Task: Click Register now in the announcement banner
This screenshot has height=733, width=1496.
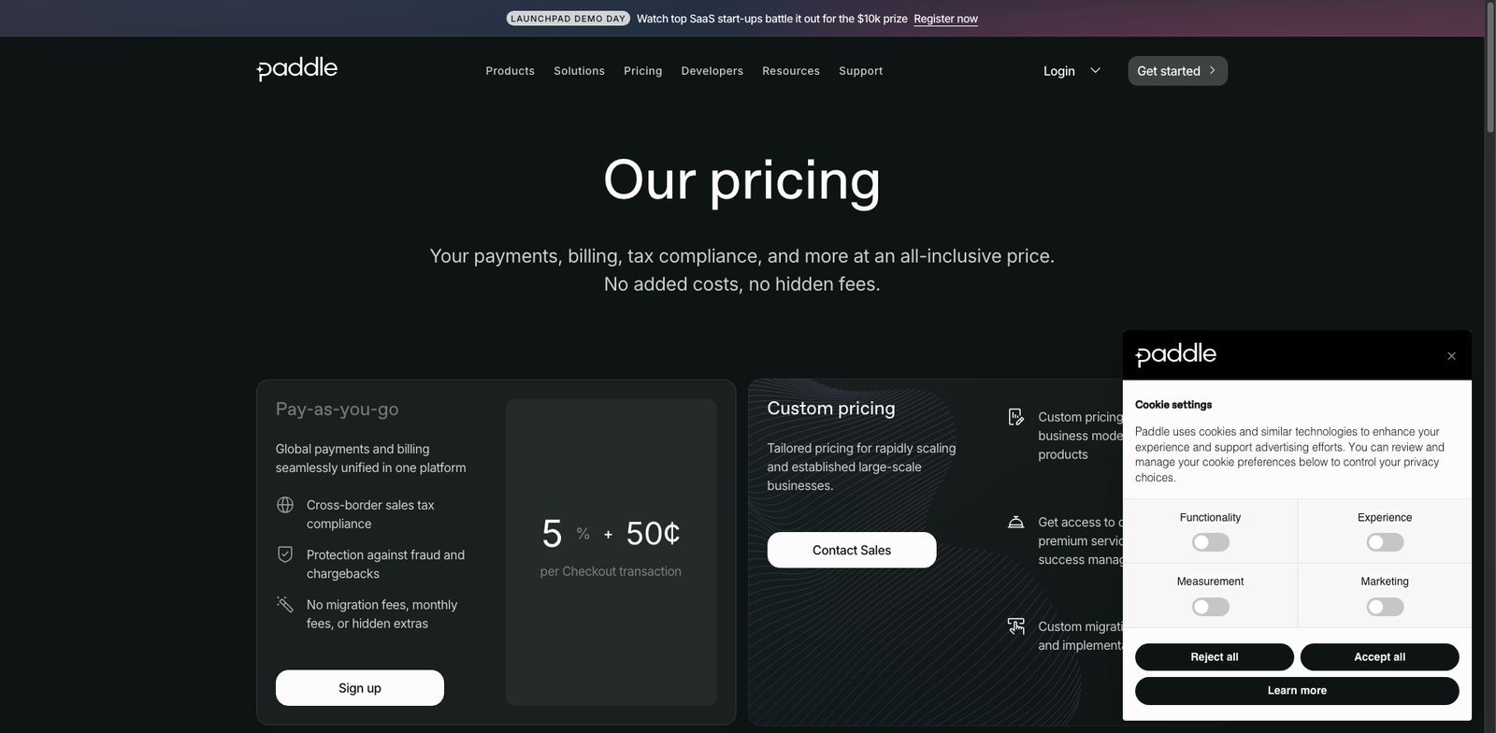Action: (x=945, y=18)
